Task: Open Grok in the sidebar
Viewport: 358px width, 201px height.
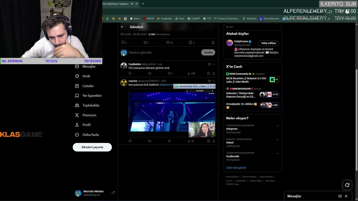Action: point(83,76)
